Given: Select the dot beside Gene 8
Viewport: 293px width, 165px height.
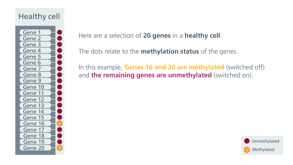Looking at the screenshot, I should click(x=60, y=75).
